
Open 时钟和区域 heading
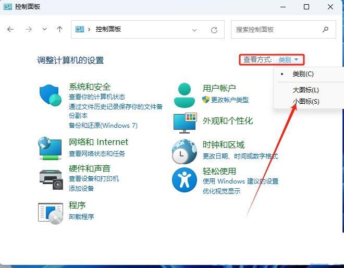coord(223,145)
